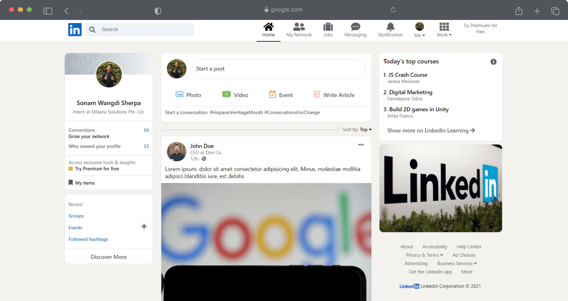Click the plus icon beside Events
The image size is (568, 301).
(x=144, y=227)
